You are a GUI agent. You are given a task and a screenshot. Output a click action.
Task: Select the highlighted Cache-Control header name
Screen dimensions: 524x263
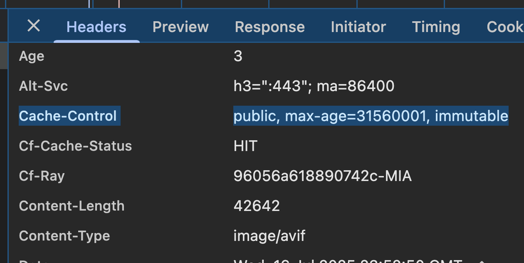click(x=69, y=116)
